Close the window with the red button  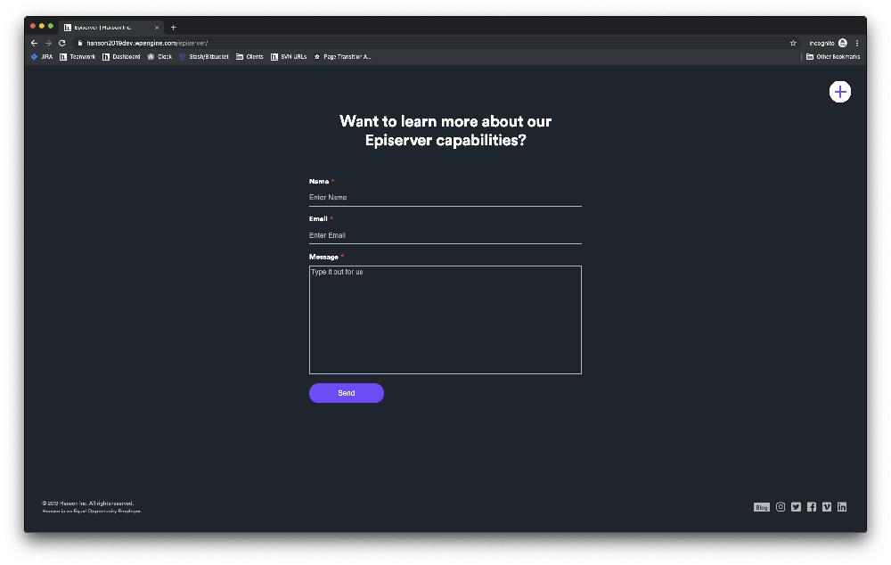[33, 26]
